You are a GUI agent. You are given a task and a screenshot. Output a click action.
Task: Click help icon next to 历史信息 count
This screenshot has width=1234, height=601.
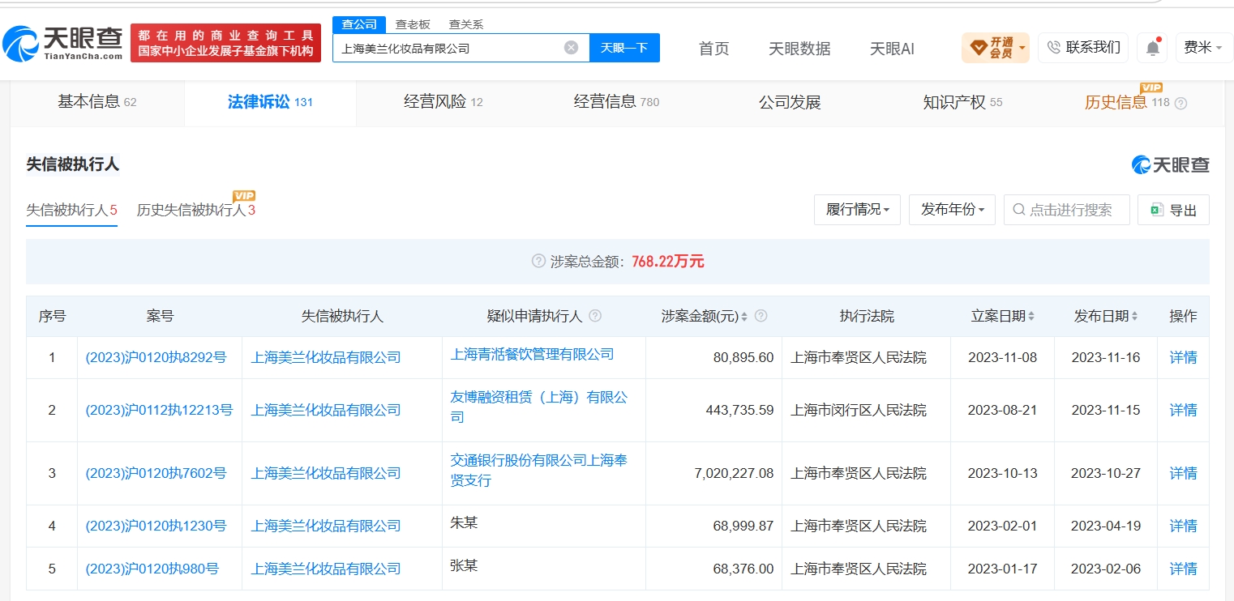point(1180,103)
